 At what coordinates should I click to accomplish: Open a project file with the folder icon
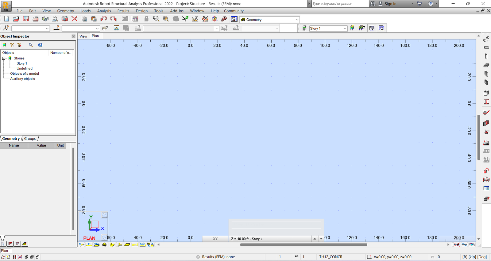(16, 19)
